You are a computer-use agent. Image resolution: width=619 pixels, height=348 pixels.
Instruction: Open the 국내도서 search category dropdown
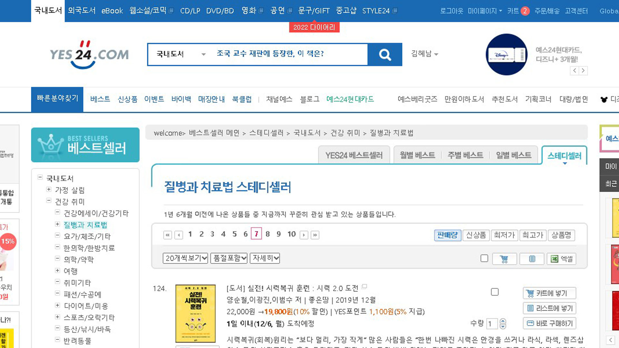[x=181, y=54]
